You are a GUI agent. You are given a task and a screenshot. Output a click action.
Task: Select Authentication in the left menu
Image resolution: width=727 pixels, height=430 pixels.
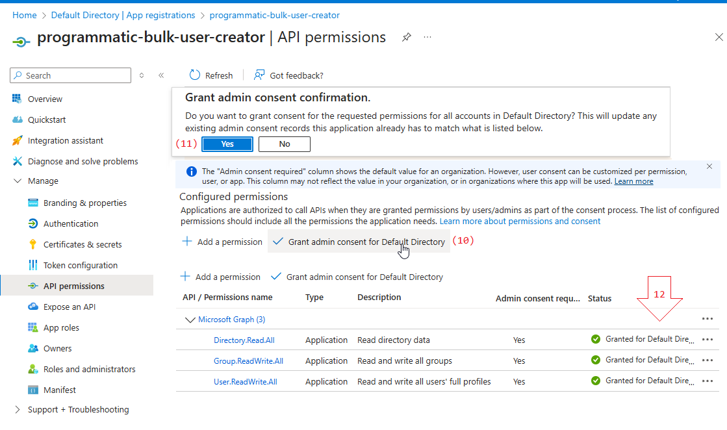71,223
